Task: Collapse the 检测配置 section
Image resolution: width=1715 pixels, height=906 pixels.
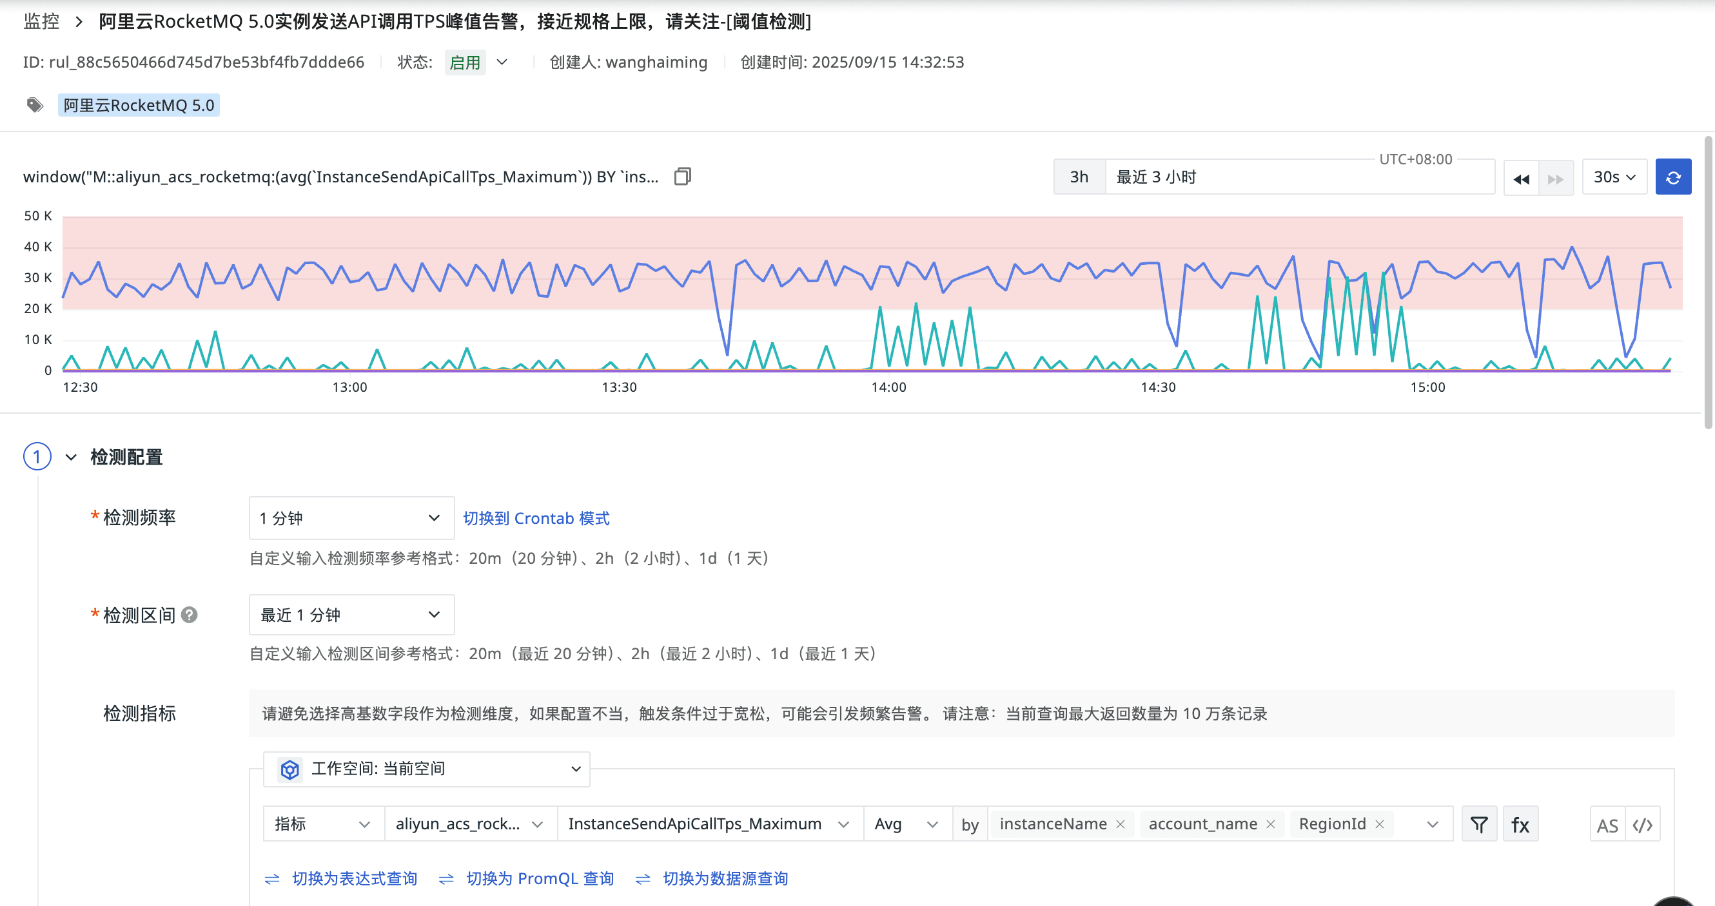Action: click(70, 457)
